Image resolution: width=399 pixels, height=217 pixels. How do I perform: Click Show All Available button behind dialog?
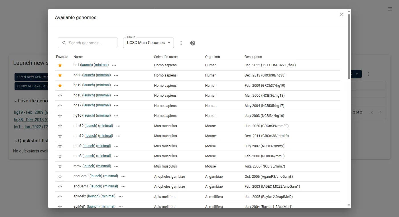point(31,86)
